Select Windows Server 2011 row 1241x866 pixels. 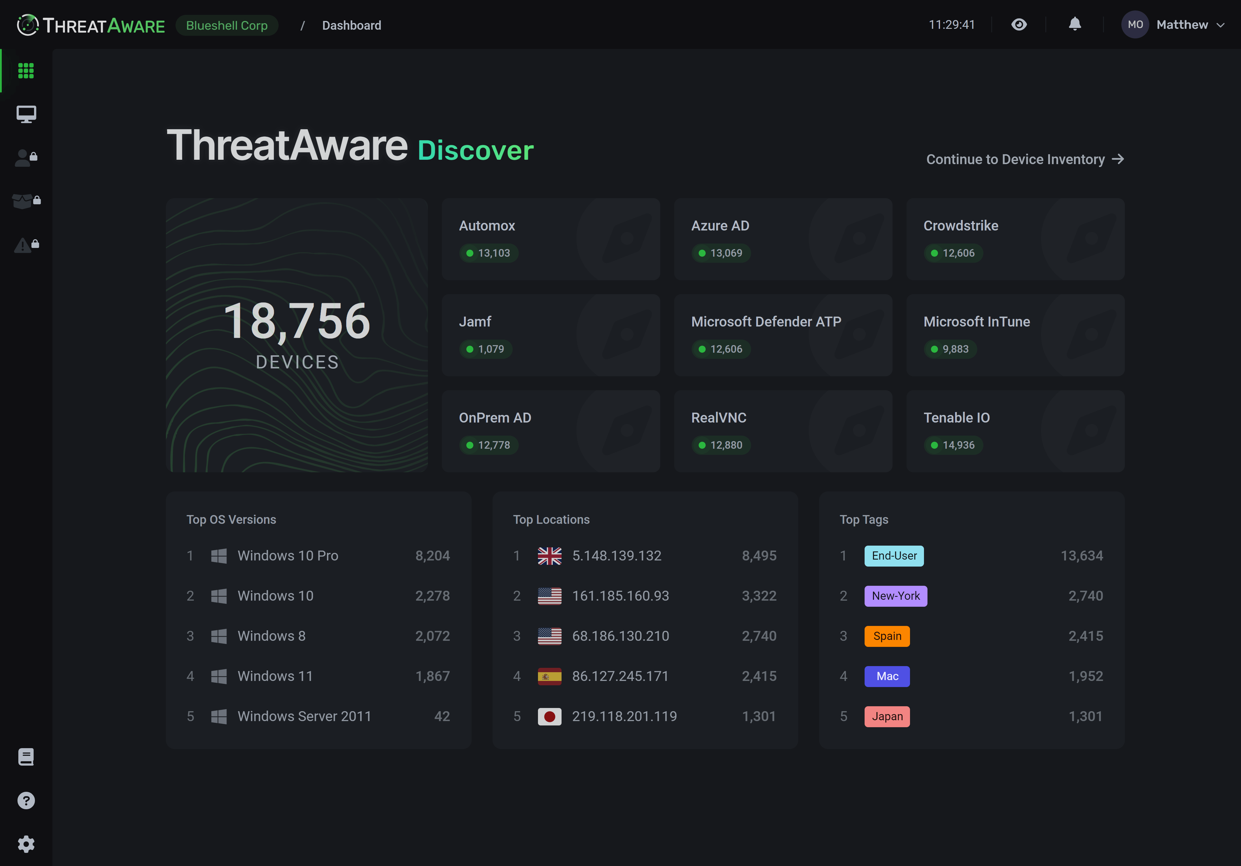(x=318, y=716)
